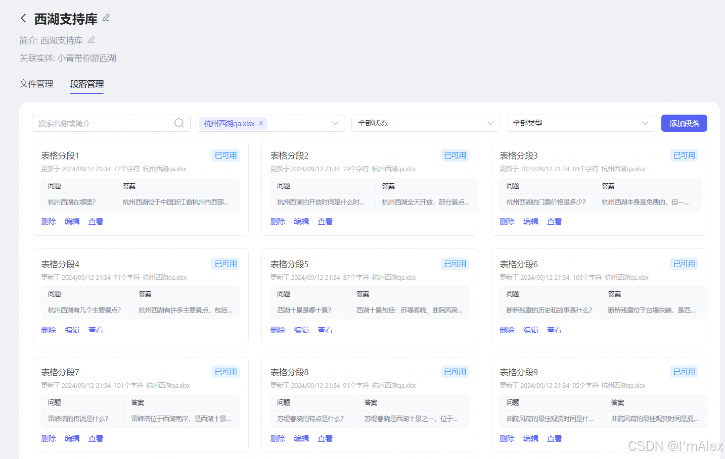View 表格分段2 details
Image resolution: width=725 pixels, height=459 pixels.
(x=325, y=221)
